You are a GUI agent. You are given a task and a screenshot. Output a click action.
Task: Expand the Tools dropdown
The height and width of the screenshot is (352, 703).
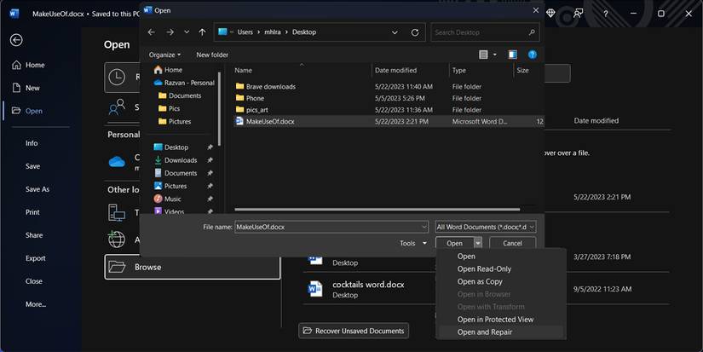click(x=412, y=243)
